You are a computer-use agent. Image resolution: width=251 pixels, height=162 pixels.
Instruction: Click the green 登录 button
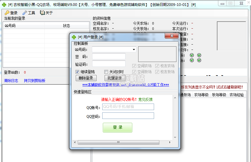tap(118, 127)
